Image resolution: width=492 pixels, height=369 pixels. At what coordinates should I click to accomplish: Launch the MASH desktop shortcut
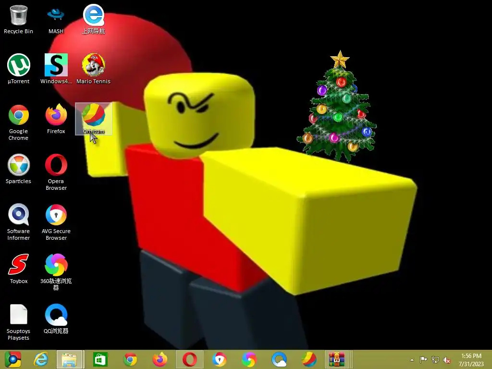coord(56,19)
